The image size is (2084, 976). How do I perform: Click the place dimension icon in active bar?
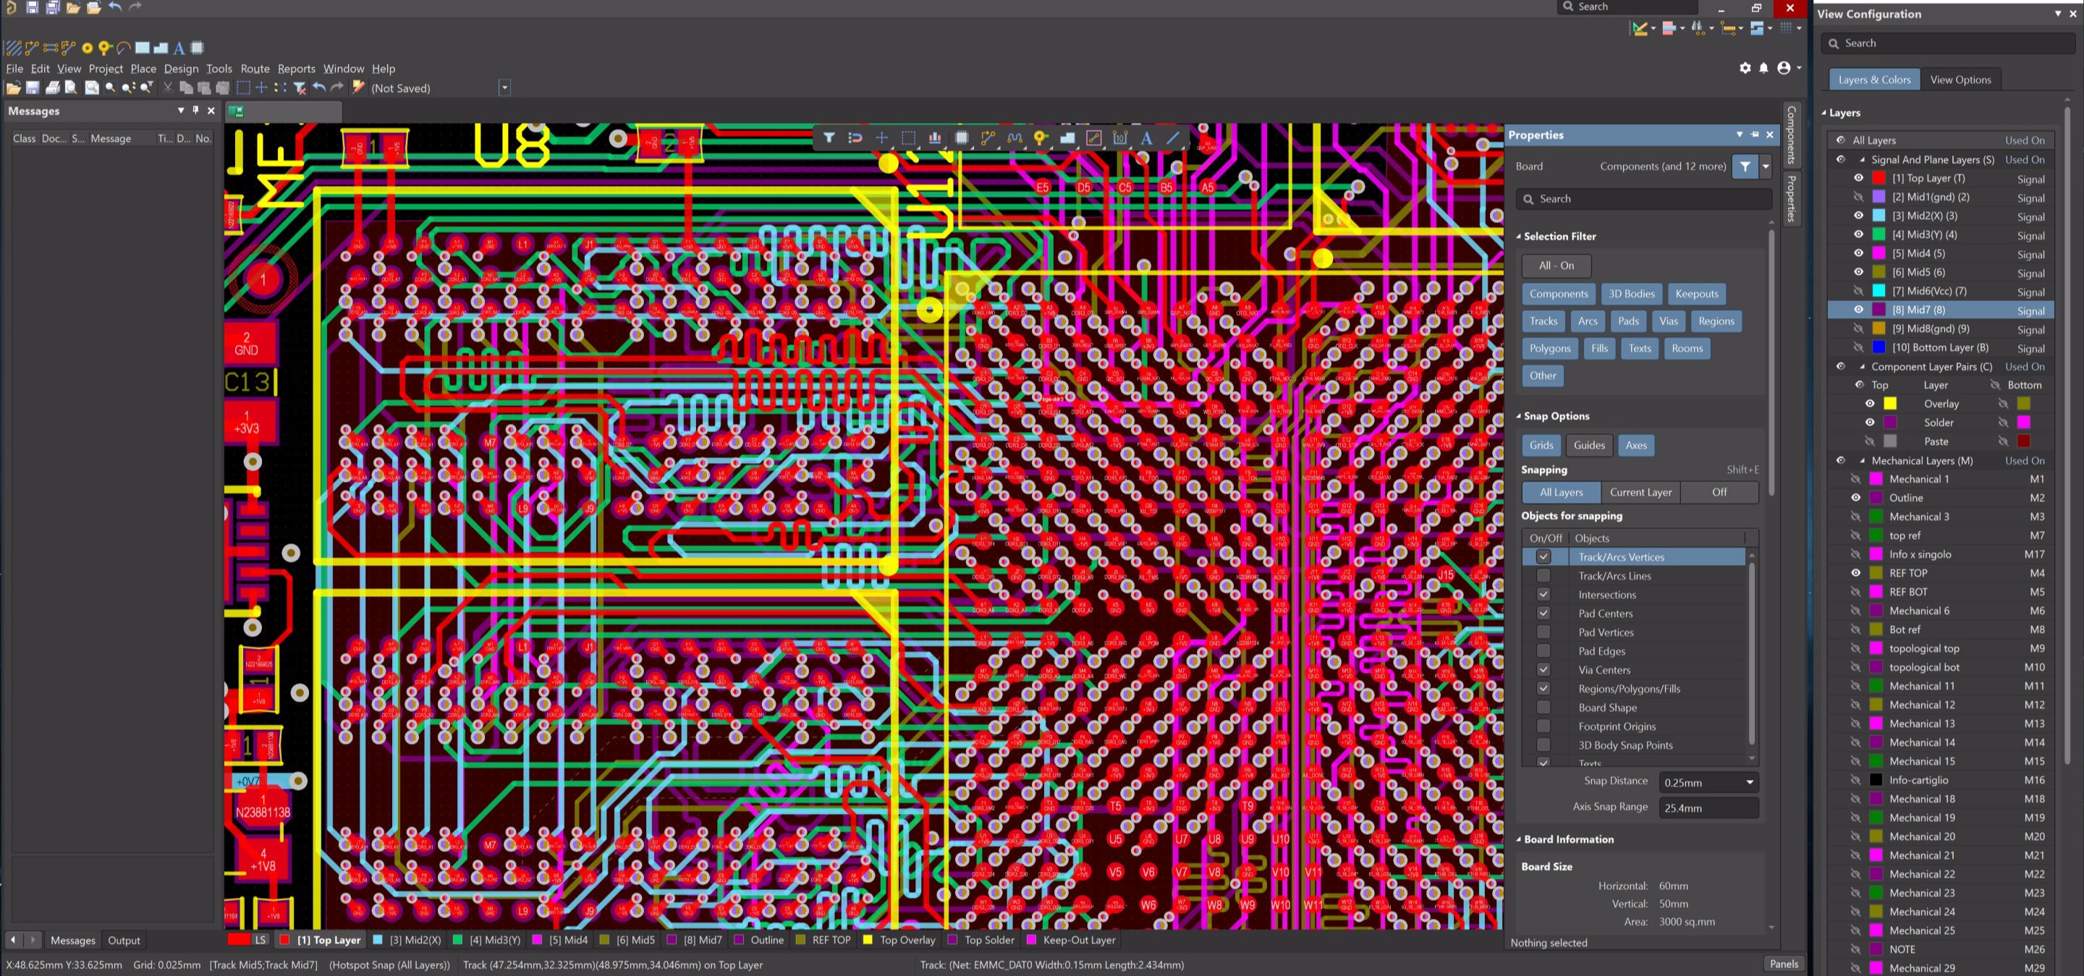pos(1119,138)
